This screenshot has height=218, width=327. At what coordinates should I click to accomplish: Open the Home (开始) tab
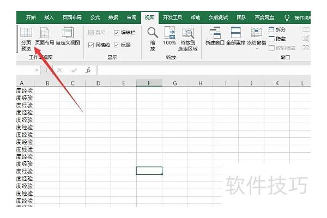click(31, 17)
